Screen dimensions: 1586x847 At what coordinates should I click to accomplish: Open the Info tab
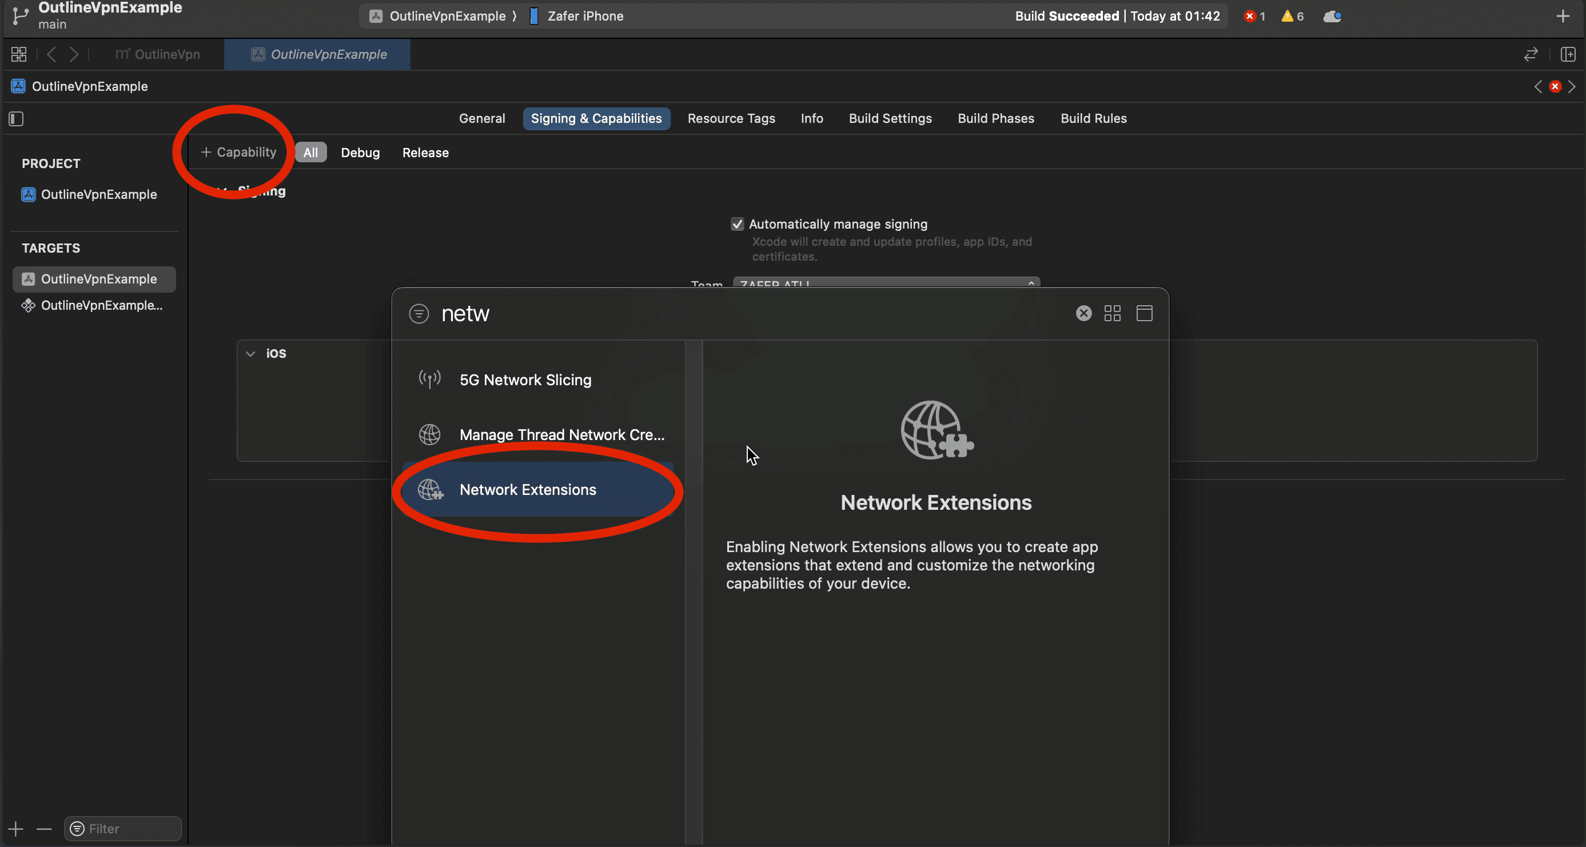pos(811,118)
